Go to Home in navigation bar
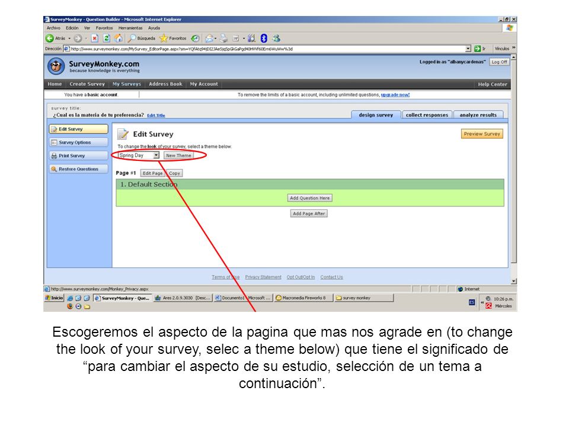The height and width of the screenshot is (426, 569). pos(55,84)
